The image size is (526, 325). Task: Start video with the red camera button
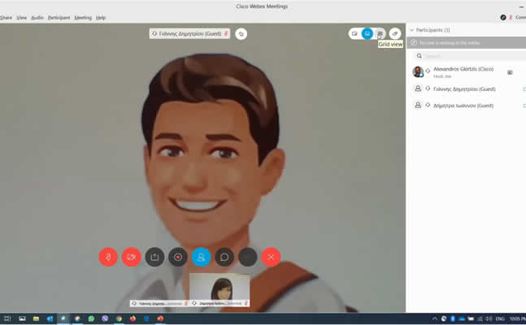coord(131,257)
